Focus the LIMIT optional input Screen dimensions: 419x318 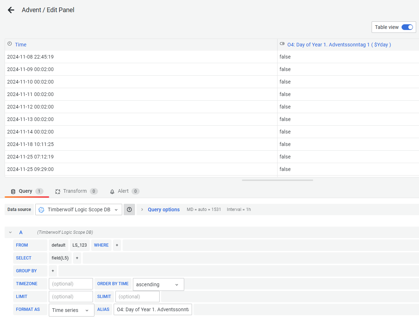tap(71, 297)
